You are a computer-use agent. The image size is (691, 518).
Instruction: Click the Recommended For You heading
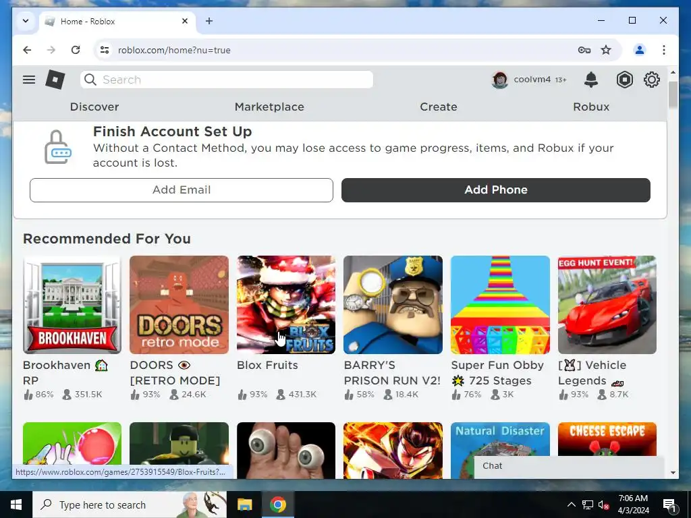click(x=107, y=239)
